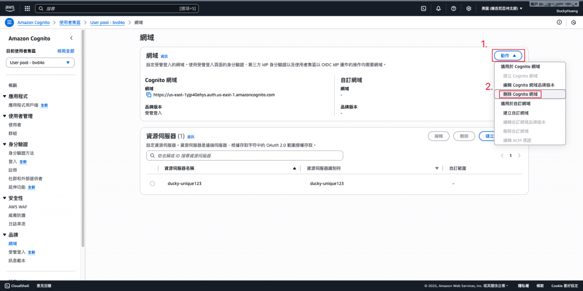Viewport: 583px width, 291px height.
Task: Click the 刪除 resource server button
Action: coord(464,136)
